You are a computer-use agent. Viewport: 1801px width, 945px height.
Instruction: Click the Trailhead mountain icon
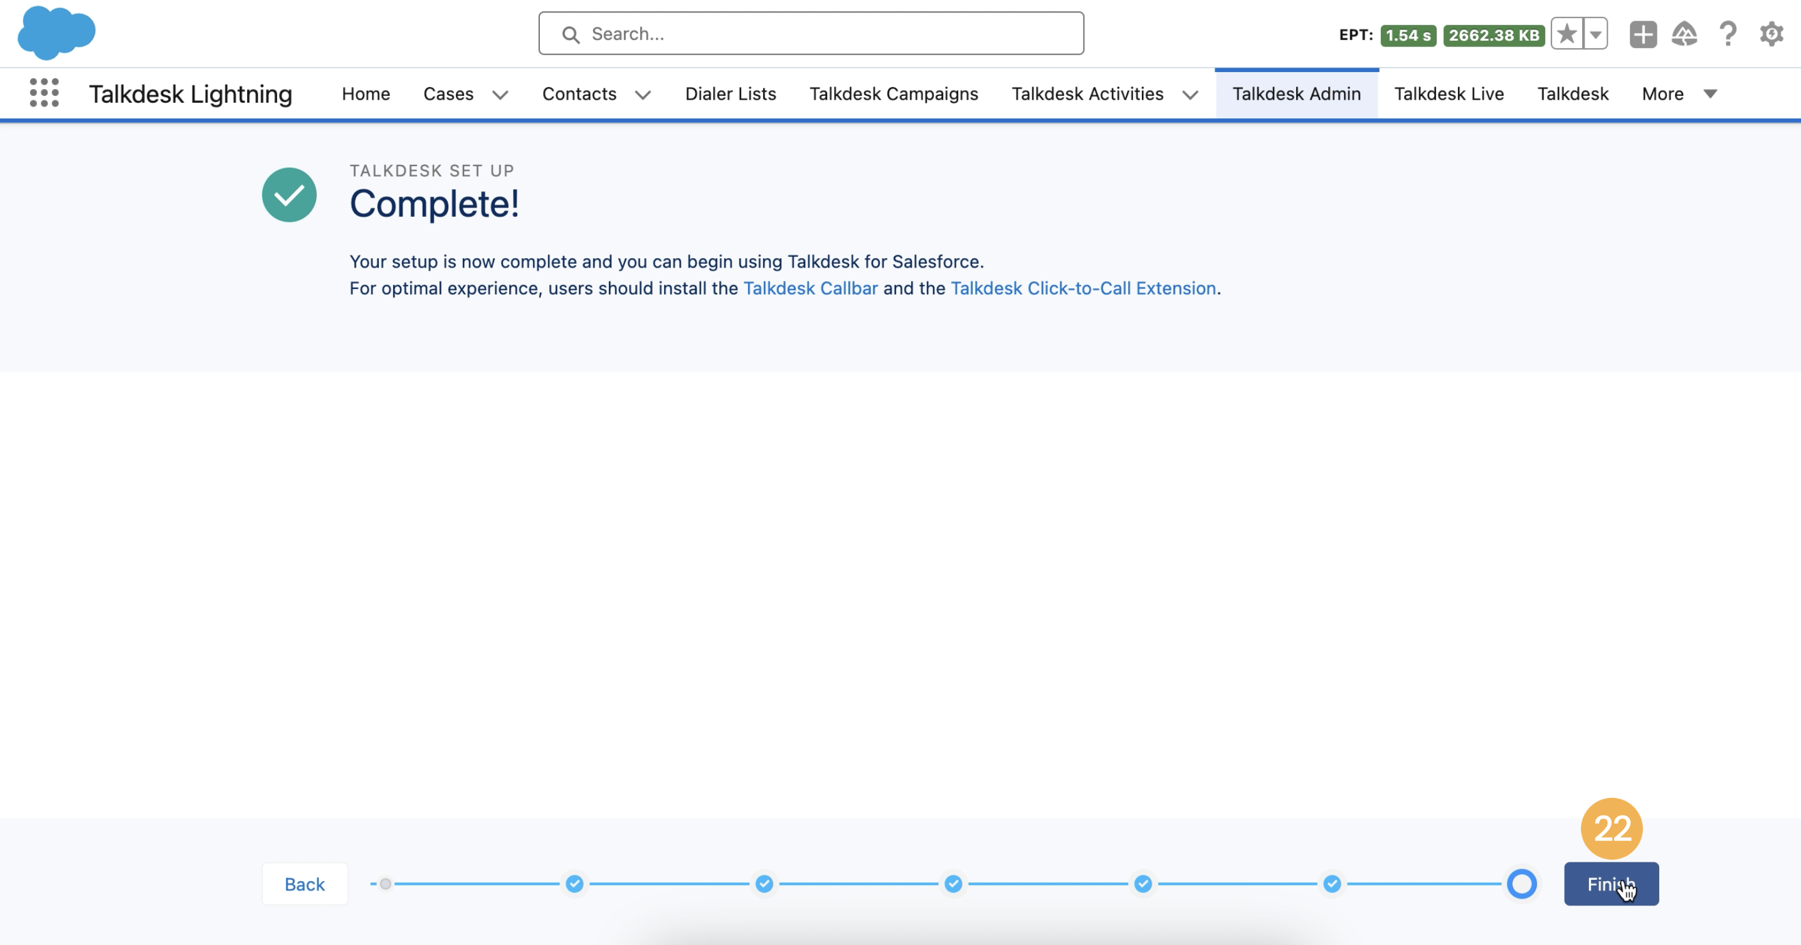[x=1686, y=33]
